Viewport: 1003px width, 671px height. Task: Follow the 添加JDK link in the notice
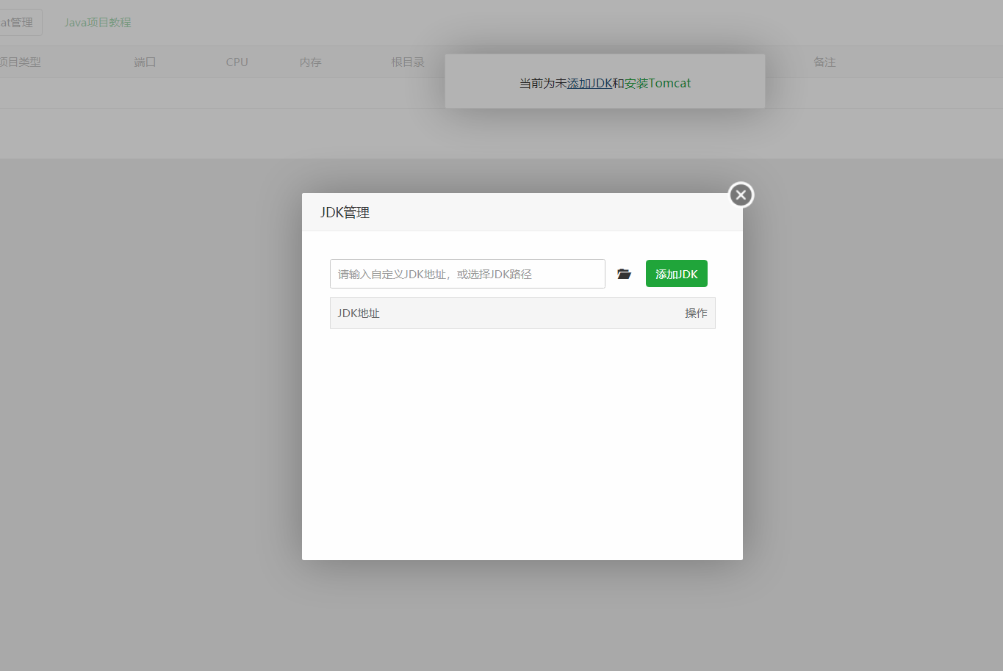[589, 84]
